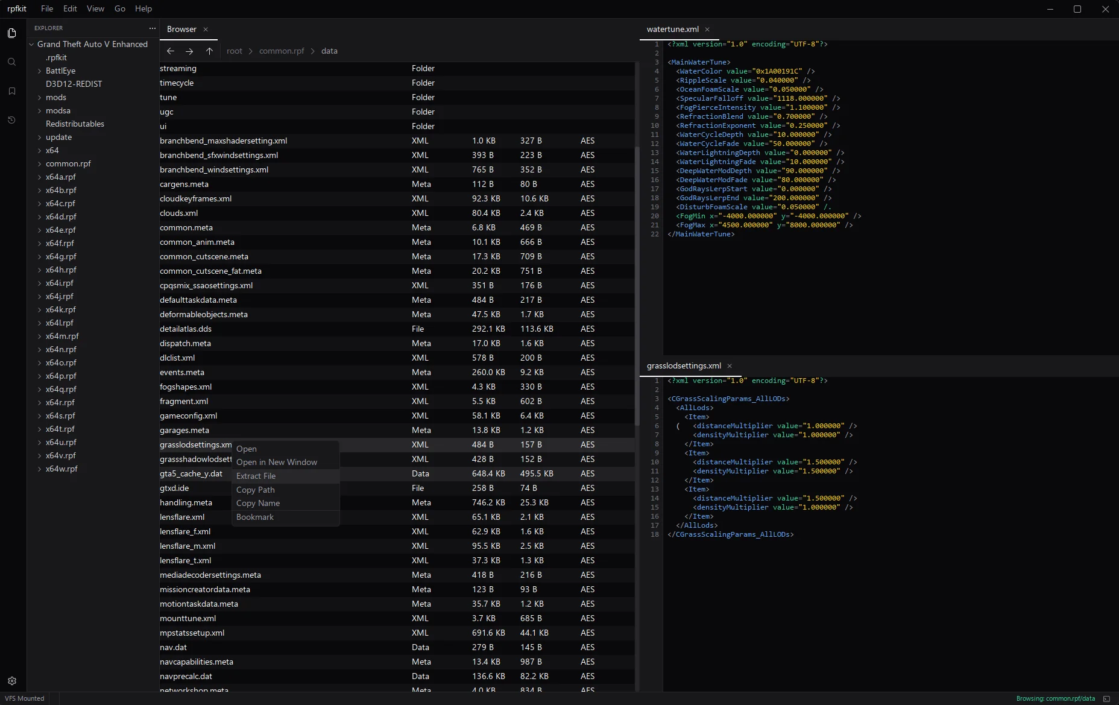Collapse the Grand Theft Auto V Enhanced root
Image resolution: width=1119 pixels, height=705 pixels.
pos(31,44)
